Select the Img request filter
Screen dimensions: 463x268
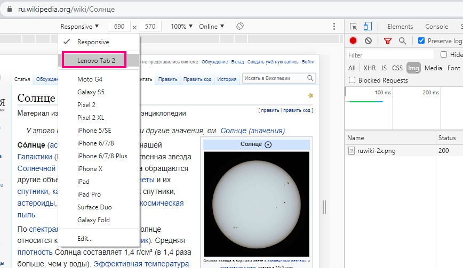(413, 68)
